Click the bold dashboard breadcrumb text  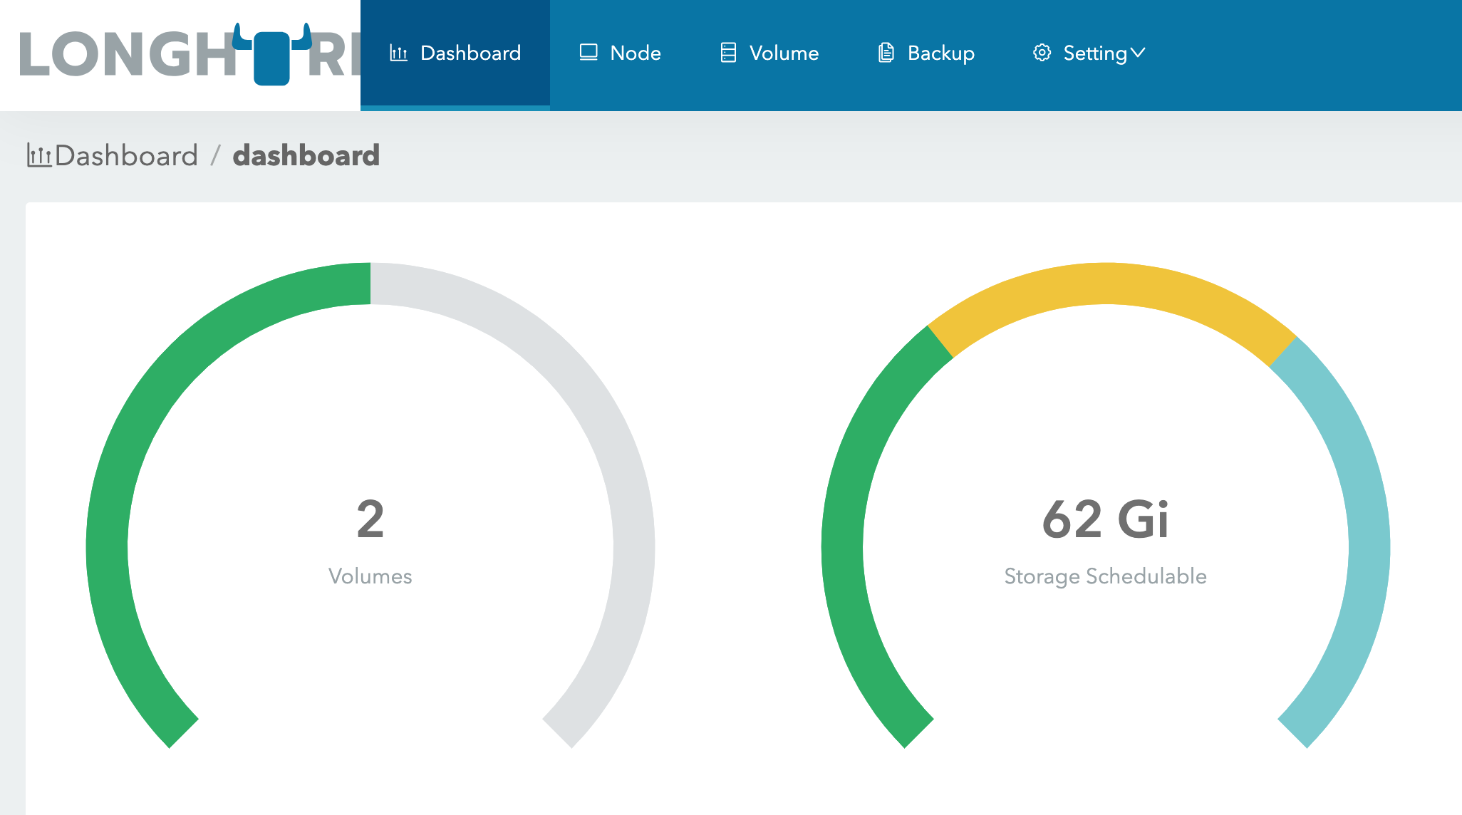pyautogui.click(x=306, y=155)
